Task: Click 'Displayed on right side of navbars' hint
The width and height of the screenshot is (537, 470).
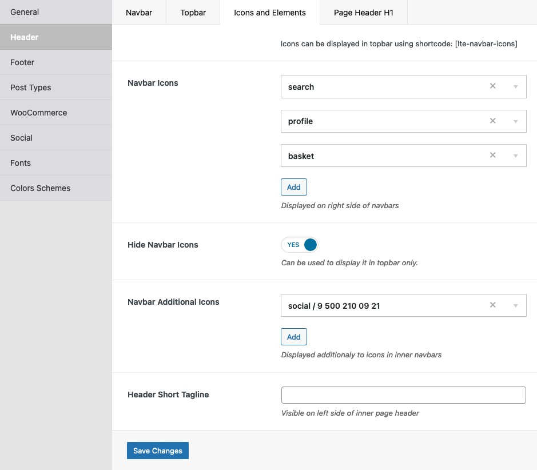Action: [340, 205]
